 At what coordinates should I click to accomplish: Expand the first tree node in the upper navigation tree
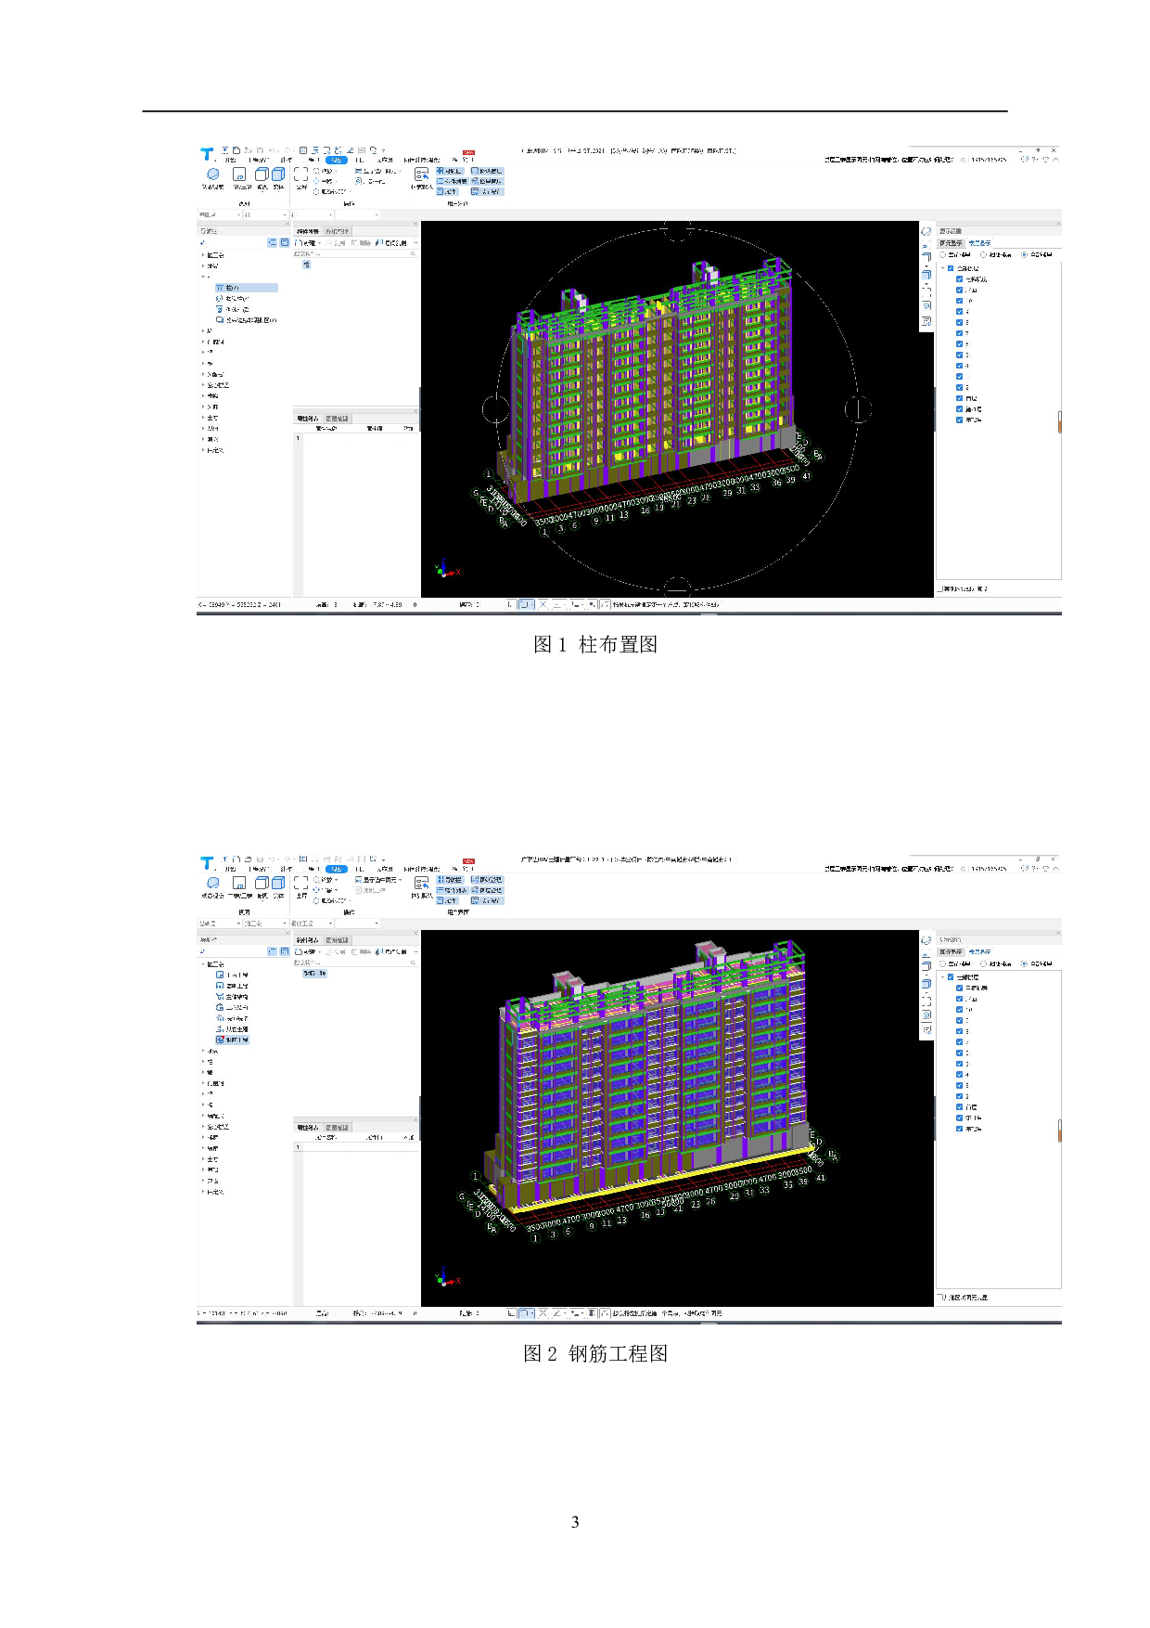click(x=203, y=255)
